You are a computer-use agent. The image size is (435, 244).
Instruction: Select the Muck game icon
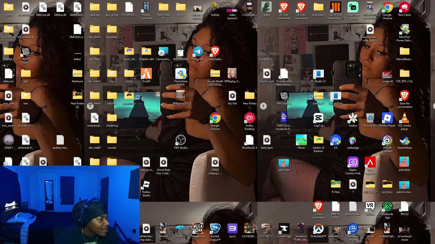click(x=301, y=142)
